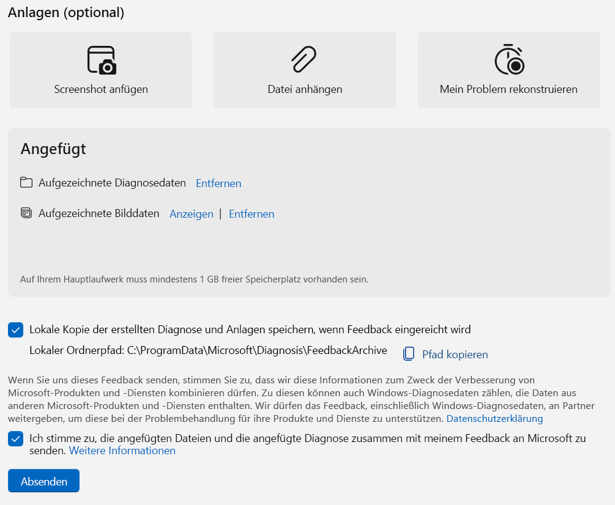Open the Datenschutzerklärung link
This screenshot has width=615, height=505.
coord(494,418)
